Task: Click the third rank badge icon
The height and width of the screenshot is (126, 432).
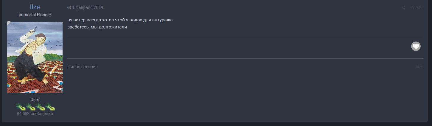Action: click(x=40, y=107)
